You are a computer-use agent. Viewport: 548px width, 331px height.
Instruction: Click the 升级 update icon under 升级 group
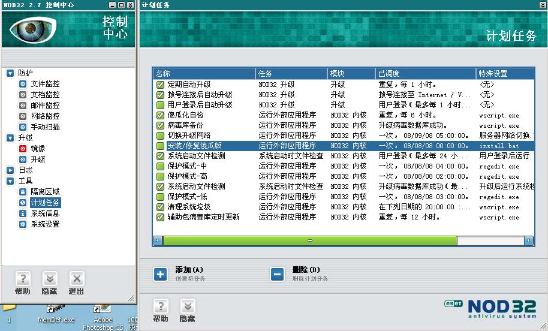[x=23, y=160]
